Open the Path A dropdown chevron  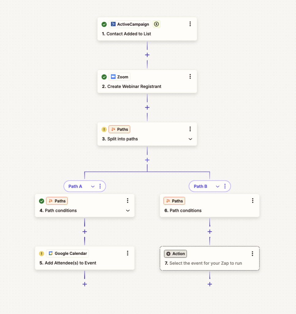point(93,186)
